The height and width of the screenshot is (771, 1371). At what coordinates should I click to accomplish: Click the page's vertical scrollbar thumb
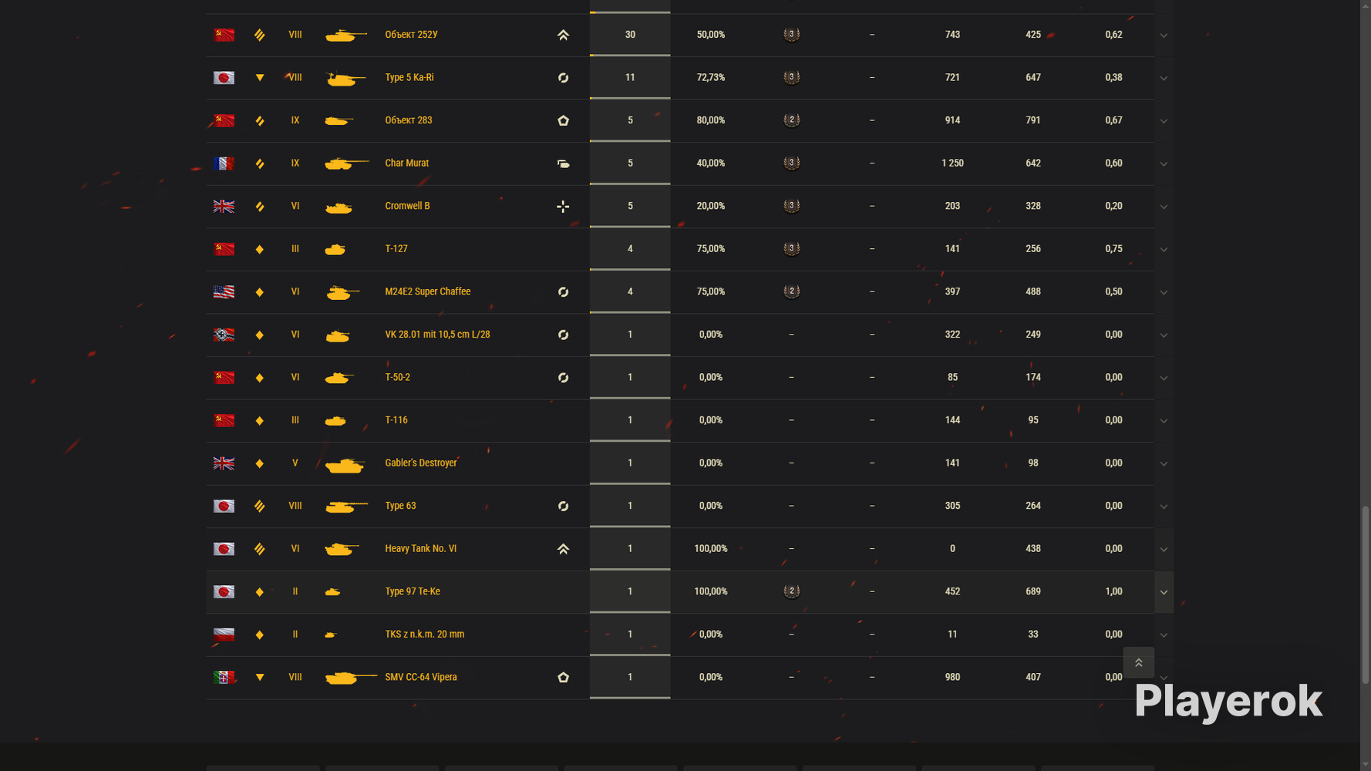click(1366, 595)
